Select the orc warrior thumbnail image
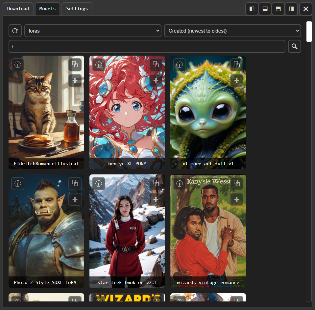The width and height of the screenshot is (315, 310). point(46,230)
